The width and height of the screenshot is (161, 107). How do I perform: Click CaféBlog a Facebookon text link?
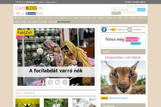[x=117, y=30]
